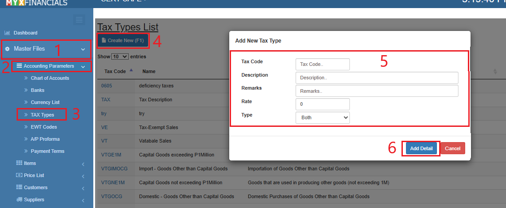506x208 pixels.
Task: Click the Remarks input field
Action: click(377, 91)
